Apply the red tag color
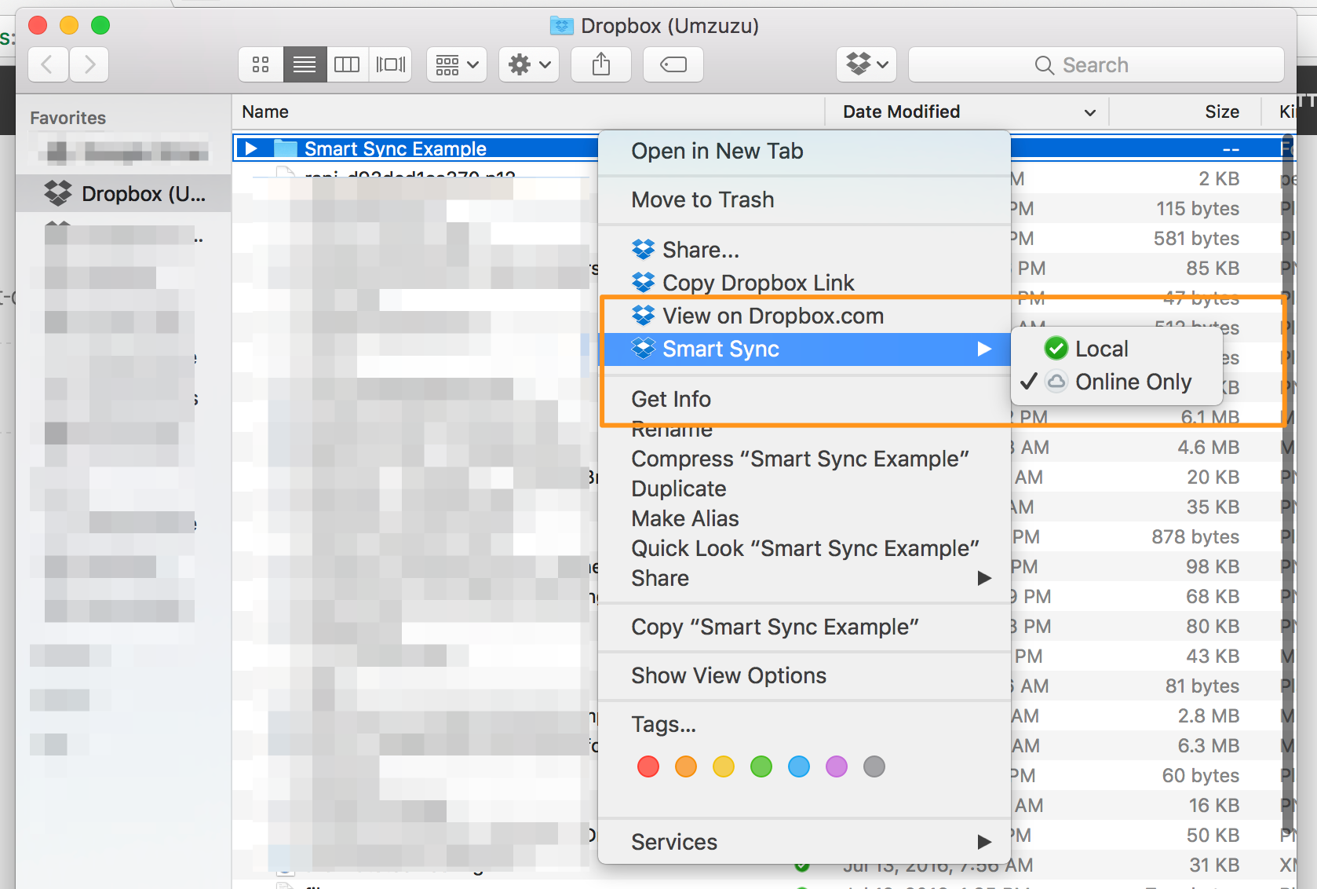1317x889 pixels. [648, 766]
